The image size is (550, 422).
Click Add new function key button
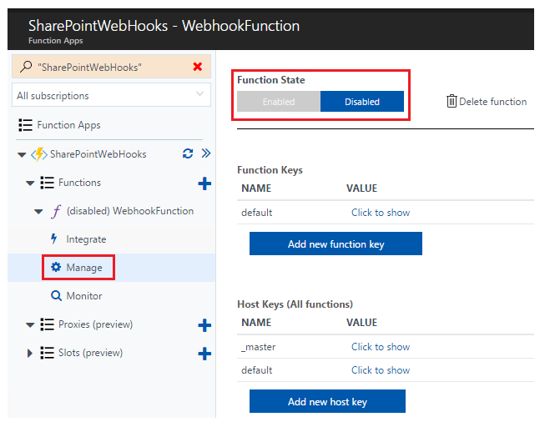tap(336, 244)
